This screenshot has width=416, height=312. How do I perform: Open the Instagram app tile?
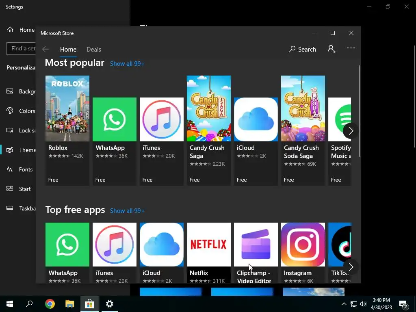pos(303,253)
